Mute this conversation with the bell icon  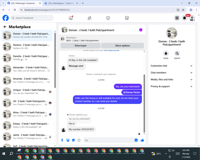(x=166, y=54)
